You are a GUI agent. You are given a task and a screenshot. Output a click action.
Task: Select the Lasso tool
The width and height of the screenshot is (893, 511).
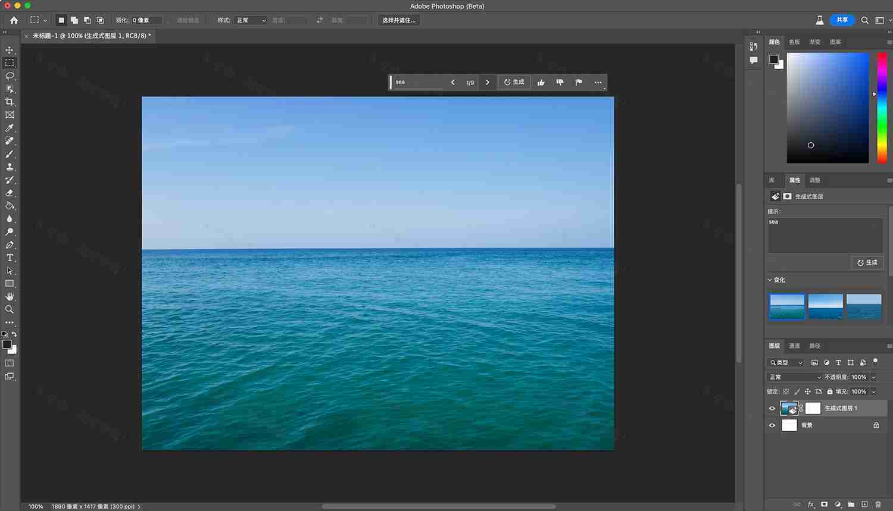pyautogui.click(x=9, y=76)
